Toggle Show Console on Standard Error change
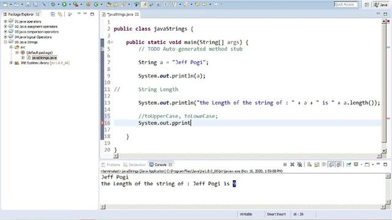Screen dimensions: 392x220 pyautogui.click(x=339, y=164)
